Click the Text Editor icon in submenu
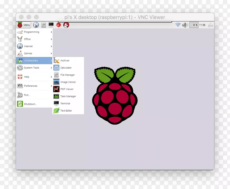Image resolution: width=230 pixels, height=189 pixels. pyautogui.click(x=56, y=111)
